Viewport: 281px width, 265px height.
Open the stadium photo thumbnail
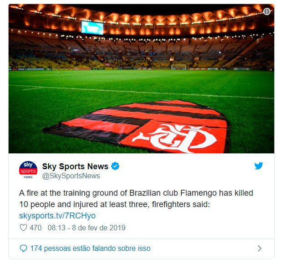point(141,78)
